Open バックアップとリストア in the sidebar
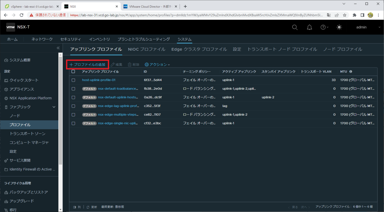The width and height of the screenshot is (384, 212). click(x=29, y=192)
